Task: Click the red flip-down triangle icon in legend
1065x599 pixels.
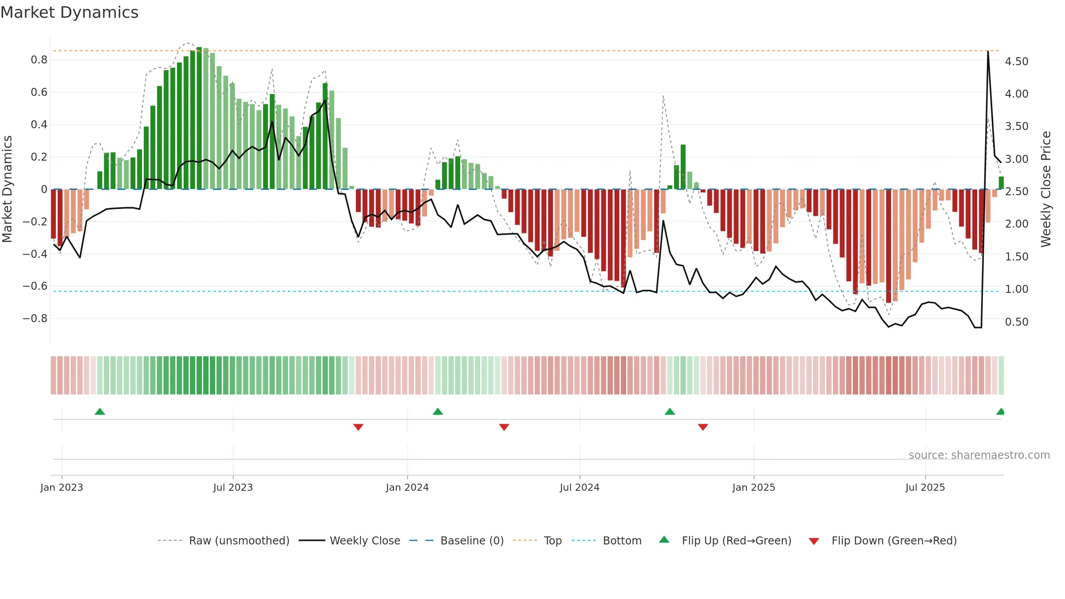Action: [814, 541]
